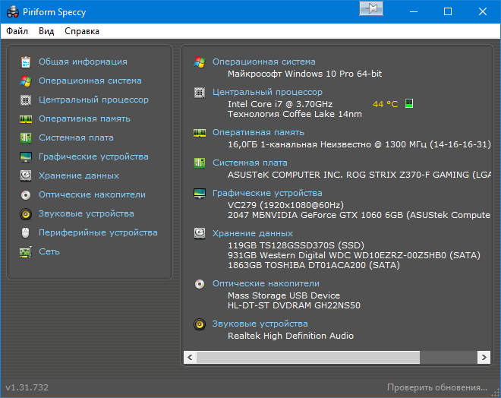This screenshot has width=501, height=398.
Task: Click the horizontal scrollbar left arrow
Action: 190,357
